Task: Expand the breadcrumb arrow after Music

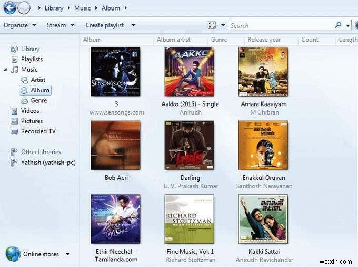Action: pos(96,8)
